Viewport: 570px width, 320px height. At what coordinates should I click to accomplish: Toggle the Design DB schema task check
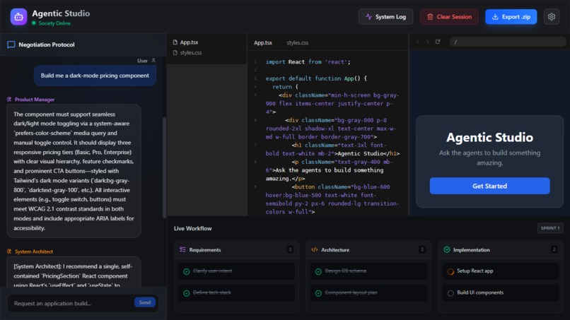318,271
